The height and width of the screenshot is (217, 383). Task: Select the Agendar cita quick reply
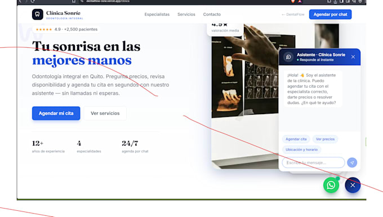[296, 139]
